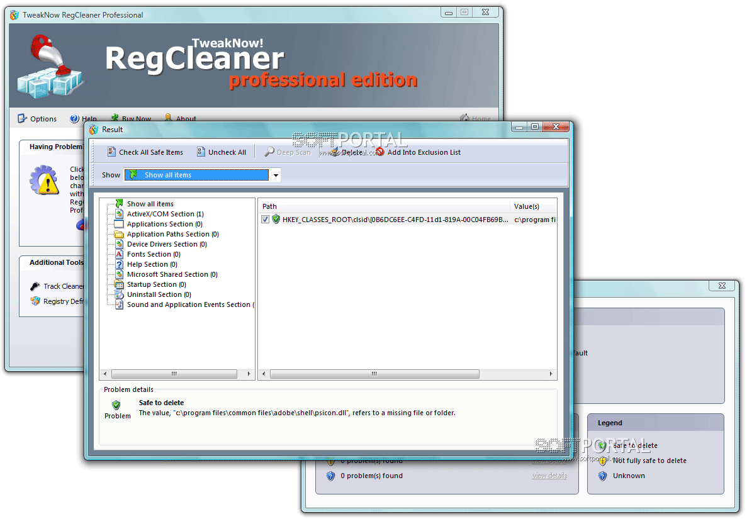Uncheck the HKEY_CLASSES_ROOT entry checkbox
Screen dimensions: 747x519
click(x=266, y=220)
